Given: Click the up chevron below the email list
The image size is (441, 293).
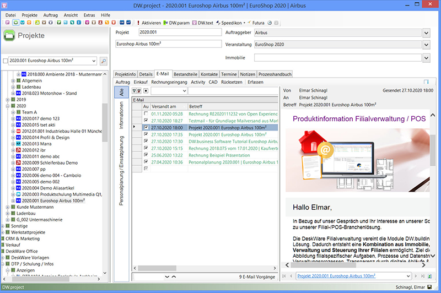Looking at the screenshot, I should pyautogui.click(x=174, y=276).
